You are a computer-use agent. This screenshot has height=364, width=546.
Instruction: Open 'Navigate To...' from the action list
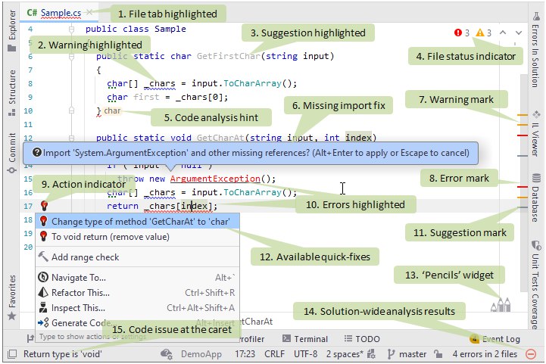point(137,277)
